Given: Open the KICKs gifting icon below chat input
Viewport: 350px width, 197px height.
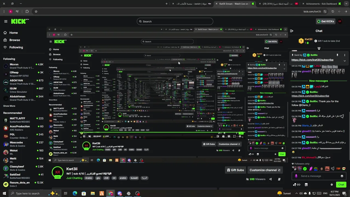Looking at the screenshot, I should click(x=296, y=185).
